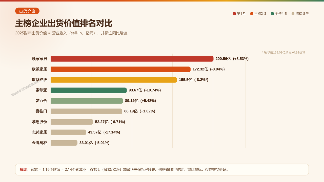Viewport: 324px width, 182px height.
Task: Click the value 172.32亿 (-8.94%)
Action: coord(209,69)
